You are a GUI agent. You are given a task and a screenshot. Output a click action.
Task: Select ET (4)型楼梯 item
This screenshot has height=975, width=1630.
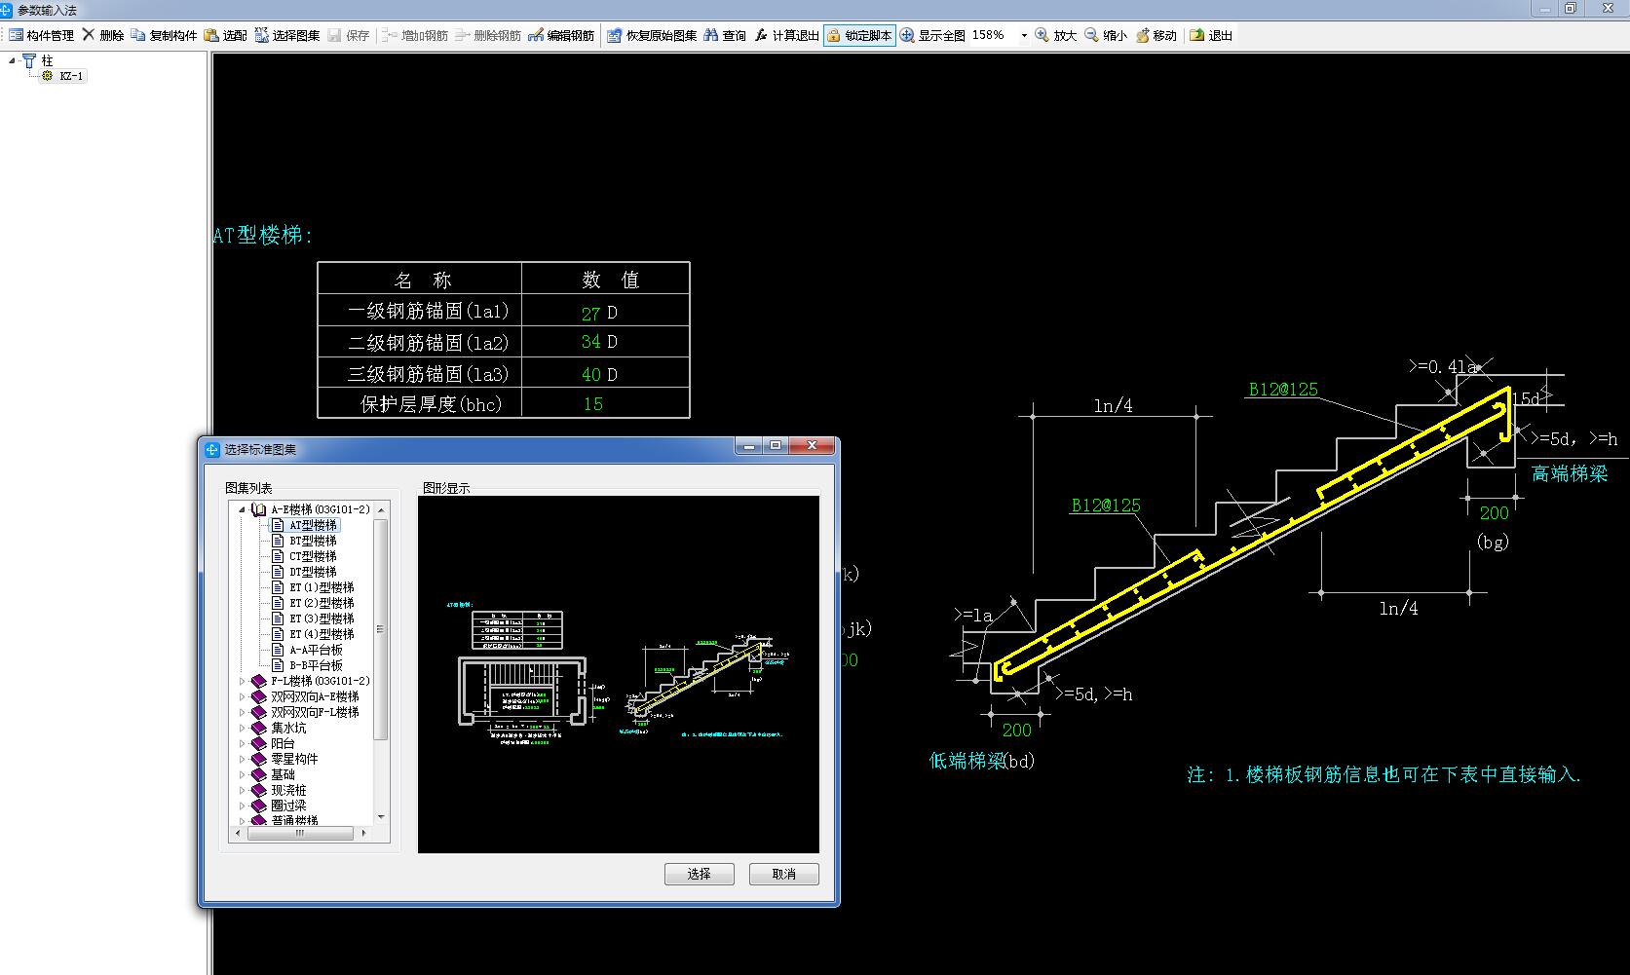coord(322,634)
